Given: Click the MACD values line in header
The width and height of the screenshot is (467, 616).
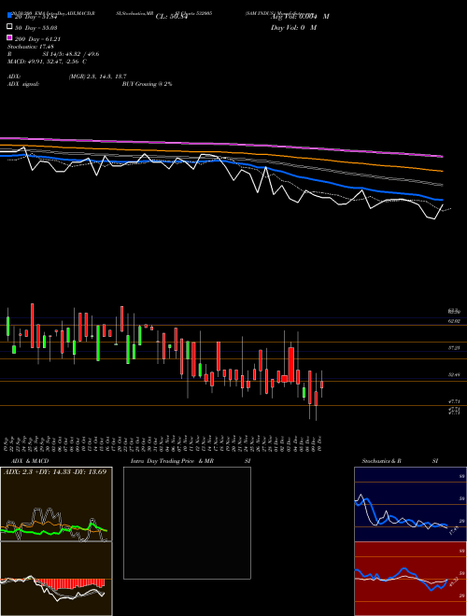Looking at the screenshot, I should point(47,62).
